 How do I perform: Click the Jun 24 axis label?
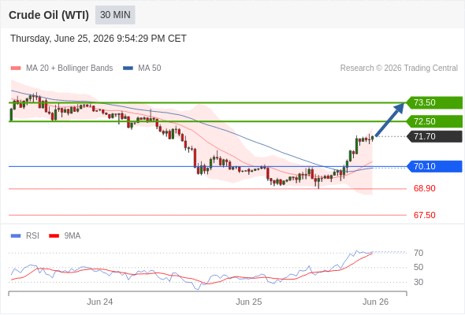pos(99,302)
